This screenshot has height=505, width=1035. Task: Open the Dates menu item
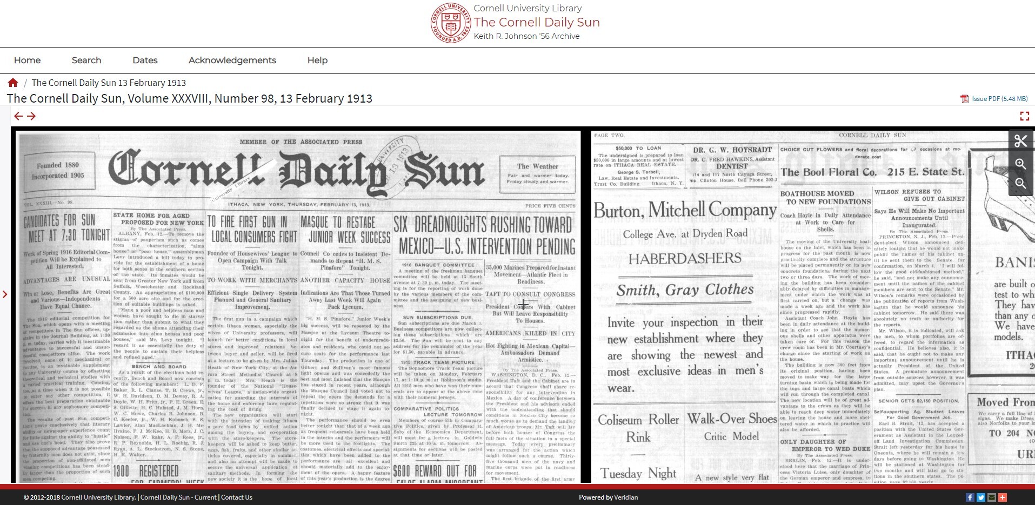click(145, 60)
